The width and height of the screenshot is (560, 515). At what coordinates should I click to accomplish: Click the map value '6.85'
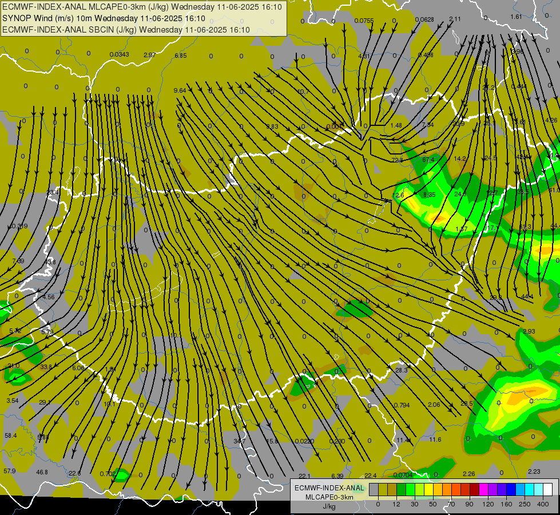pyautogui.click(x=181, y=56)
